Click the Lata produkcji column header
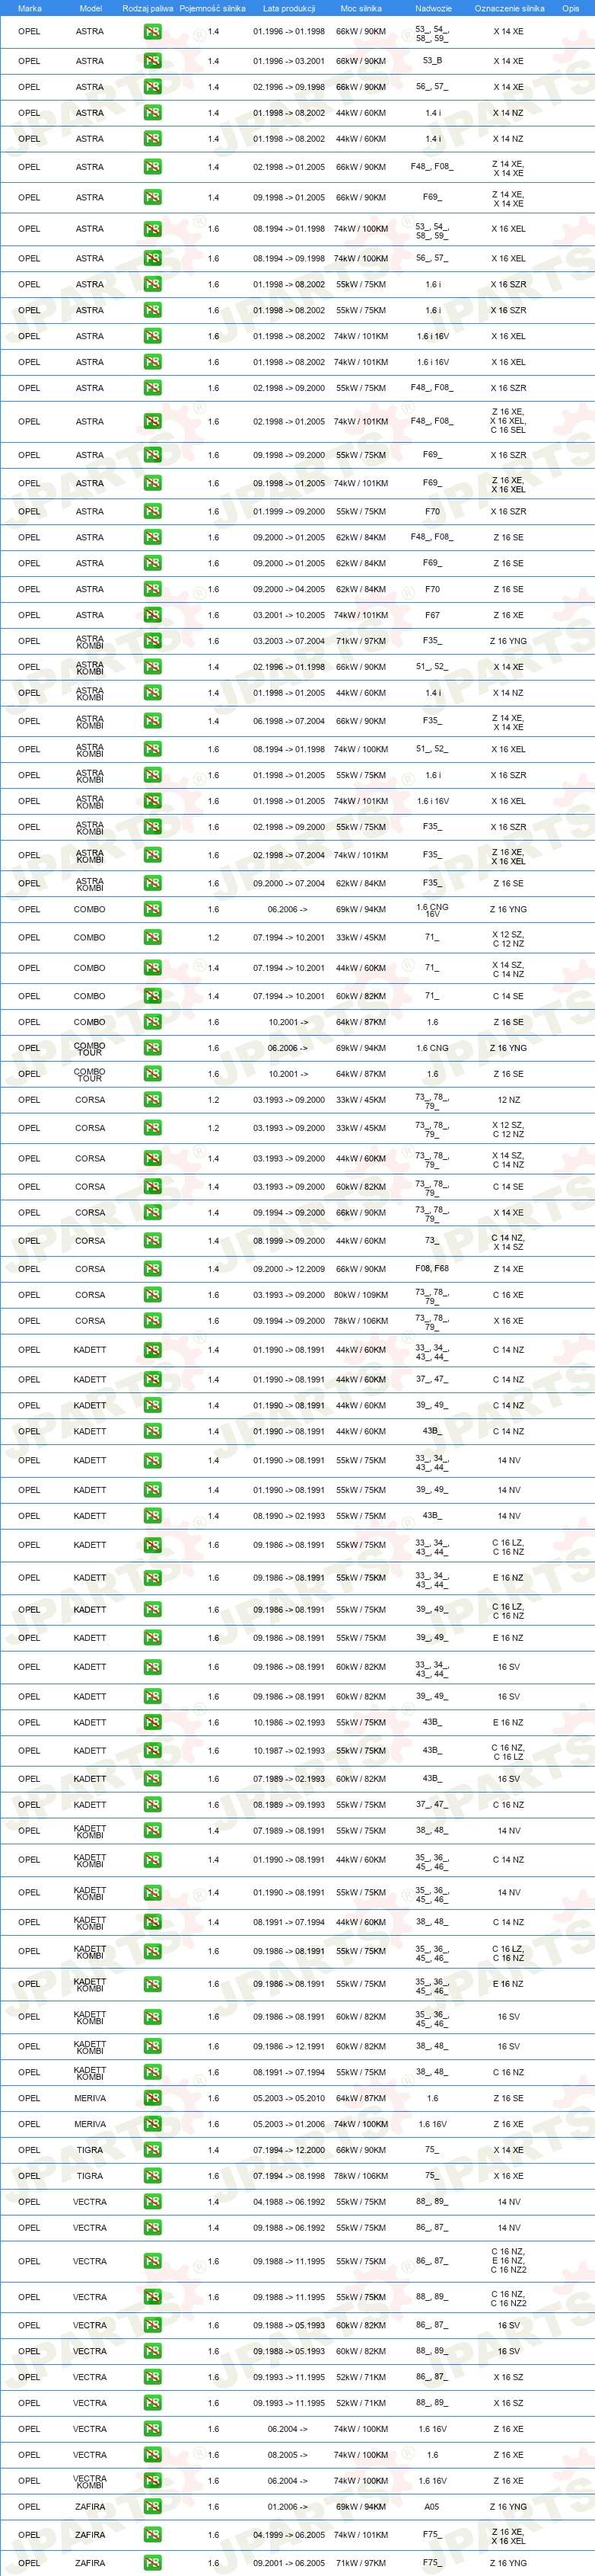The width and height of the screenshot is (595, 2576). (288, 8)
